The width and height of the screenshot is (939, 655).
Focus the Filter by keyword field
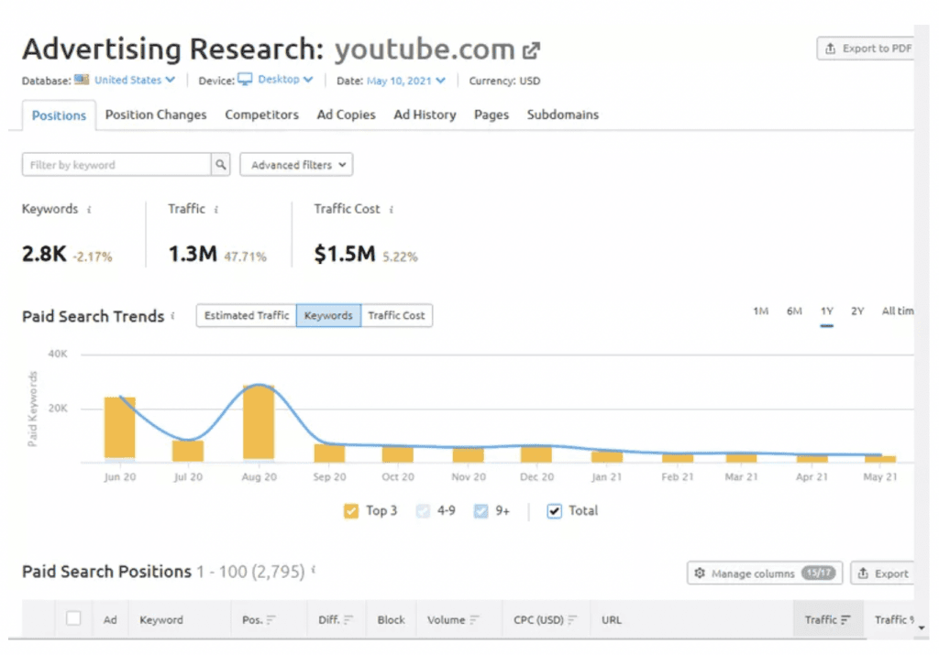click(x=116, y=165)
